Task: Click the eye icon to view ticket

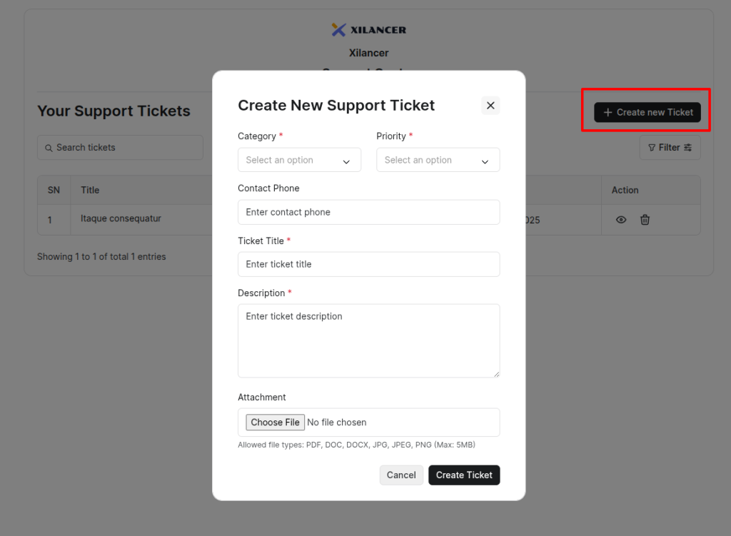Action: (621, 220)
